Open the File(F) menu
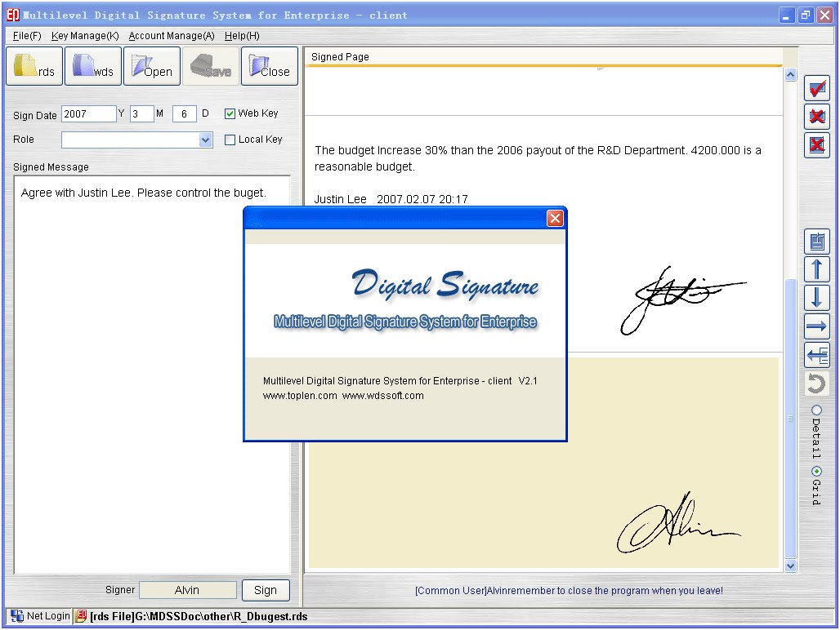The image size is (840, 630). pos(27,36)
